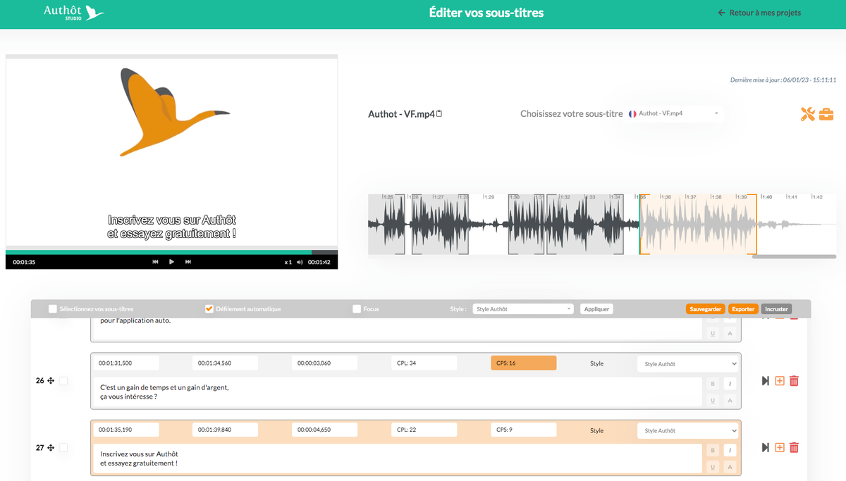846x481 pixels.
Task: Open the orange briefcase icon
Action: click(x=826, y=114)
